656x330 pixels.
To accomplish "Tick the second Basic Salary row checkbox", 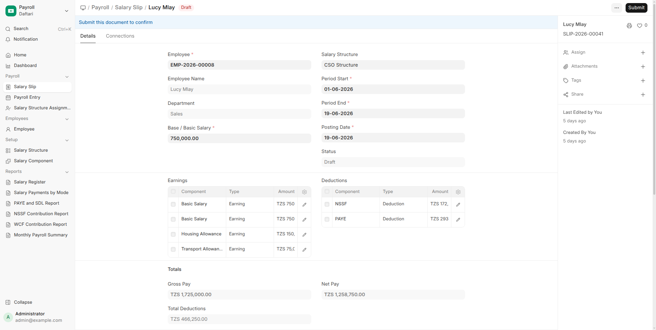I will coord(173,219).
